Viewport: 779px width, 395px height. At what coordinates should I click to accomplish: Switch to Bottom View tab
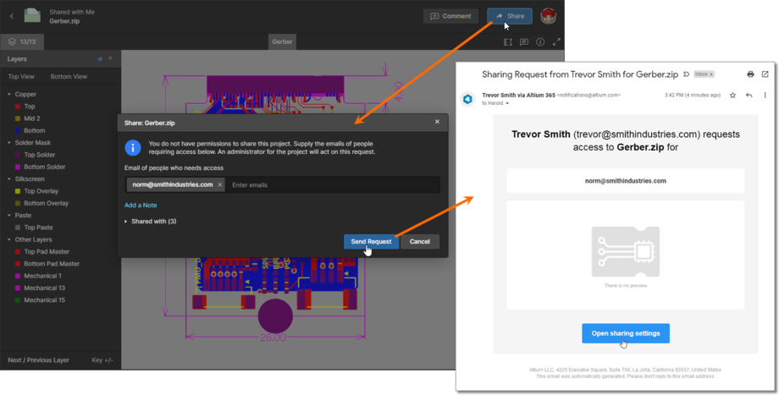69,76
